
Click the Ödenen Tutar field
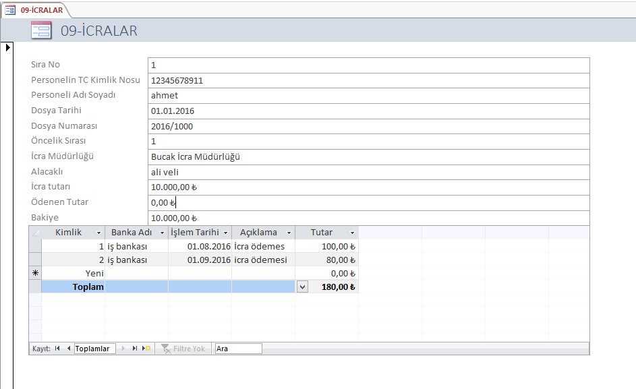[369, 202]
